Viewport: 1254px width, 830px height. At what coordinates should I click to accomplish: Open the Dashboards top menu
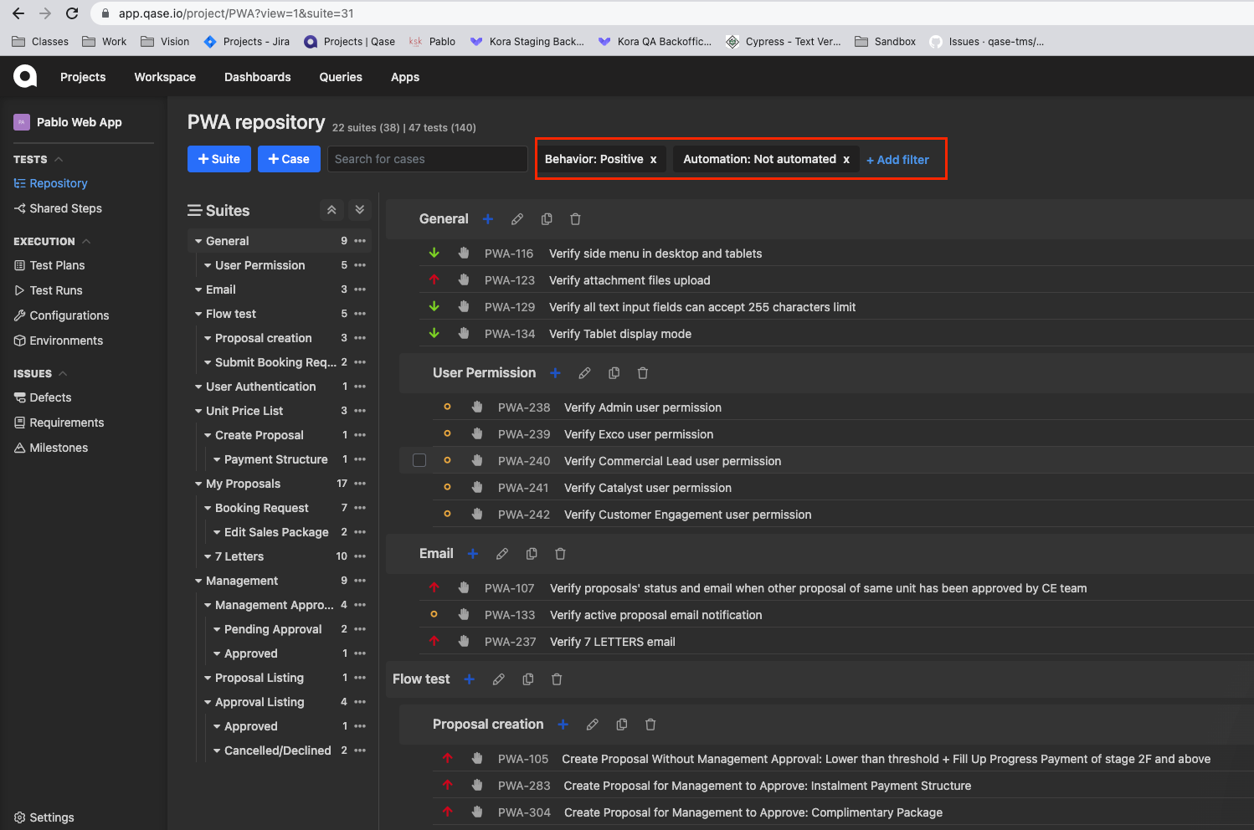click(258, 77)
